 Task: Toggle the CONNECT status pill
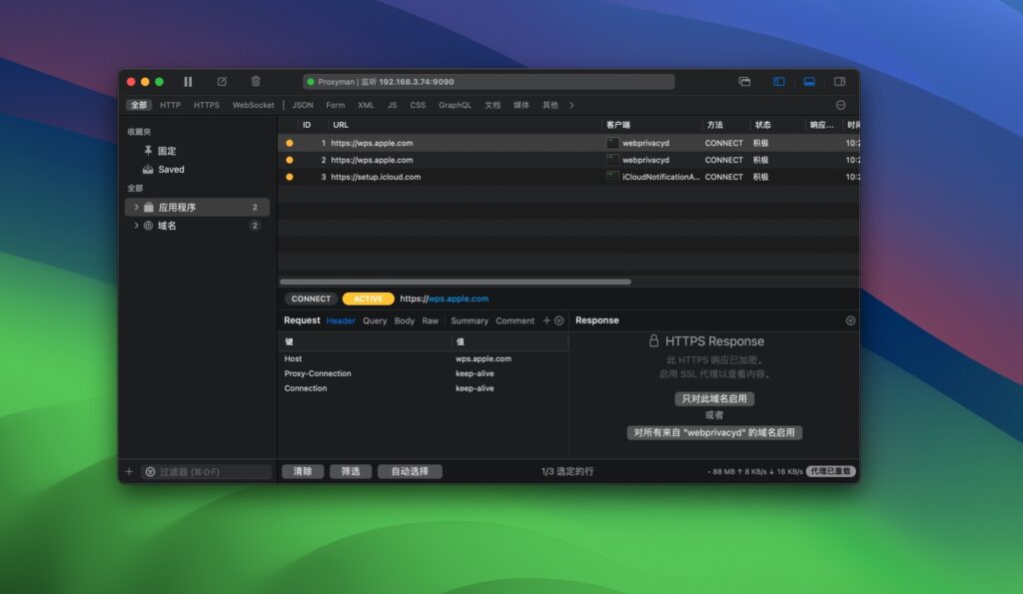pyautogui.click(x=311, y=298)
